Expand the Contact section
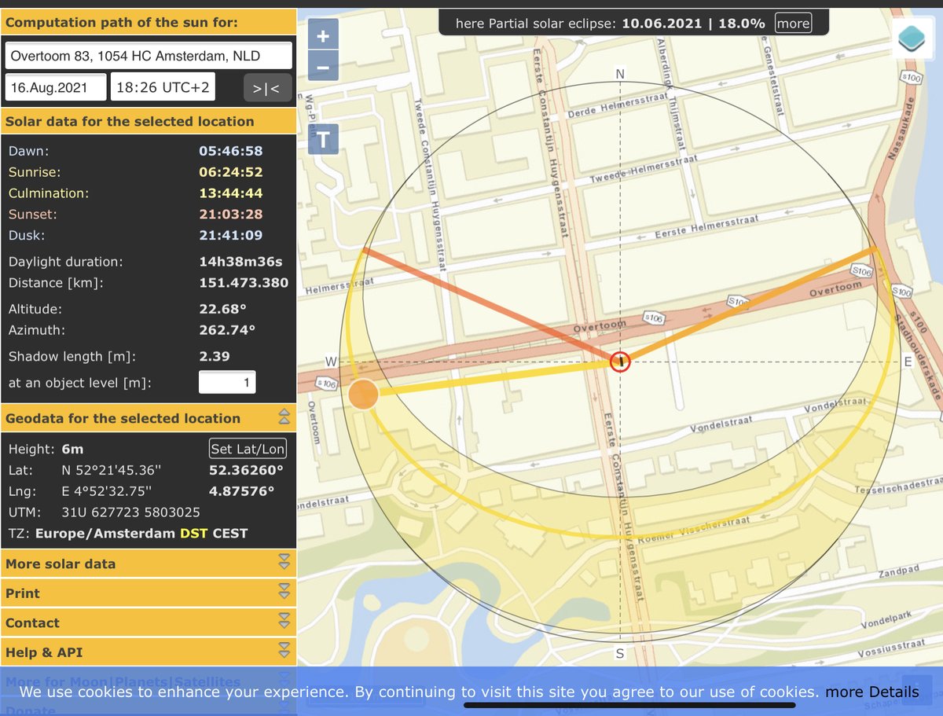 [x=148, y=622]
